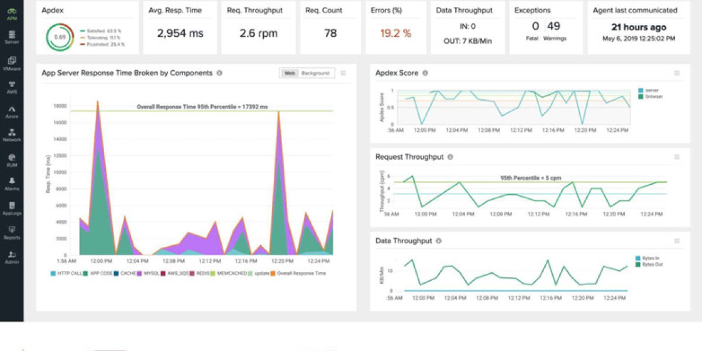This screenshot has height=351, width=702.
Task: Select the Azure sidebar icon
Action: point(12,110)
